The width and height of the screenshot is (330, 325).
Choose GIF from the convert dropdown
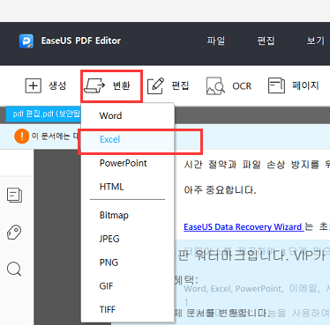pos(128,285)
